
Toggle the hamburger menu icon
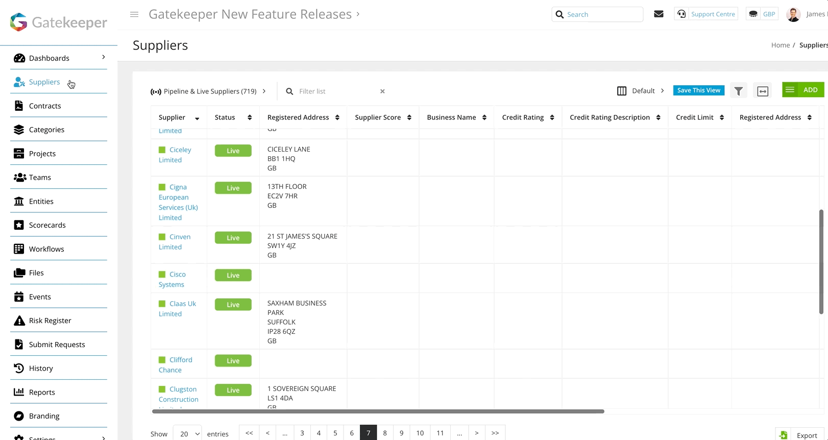pyautogui.click(x=134, y=14)
